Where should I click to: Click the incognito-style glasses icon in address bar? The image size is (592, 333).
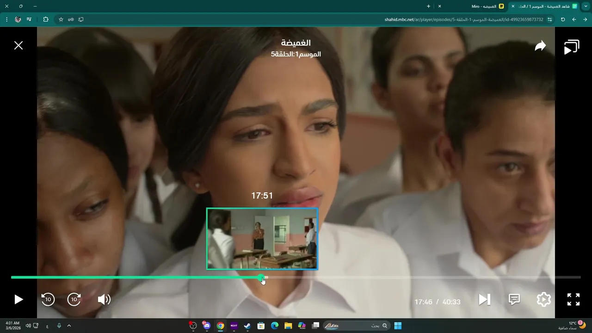71,19
